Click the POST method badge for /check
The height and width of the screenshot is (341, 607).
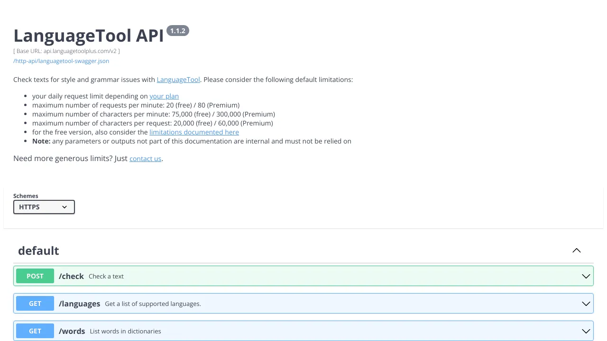[35, 276]
